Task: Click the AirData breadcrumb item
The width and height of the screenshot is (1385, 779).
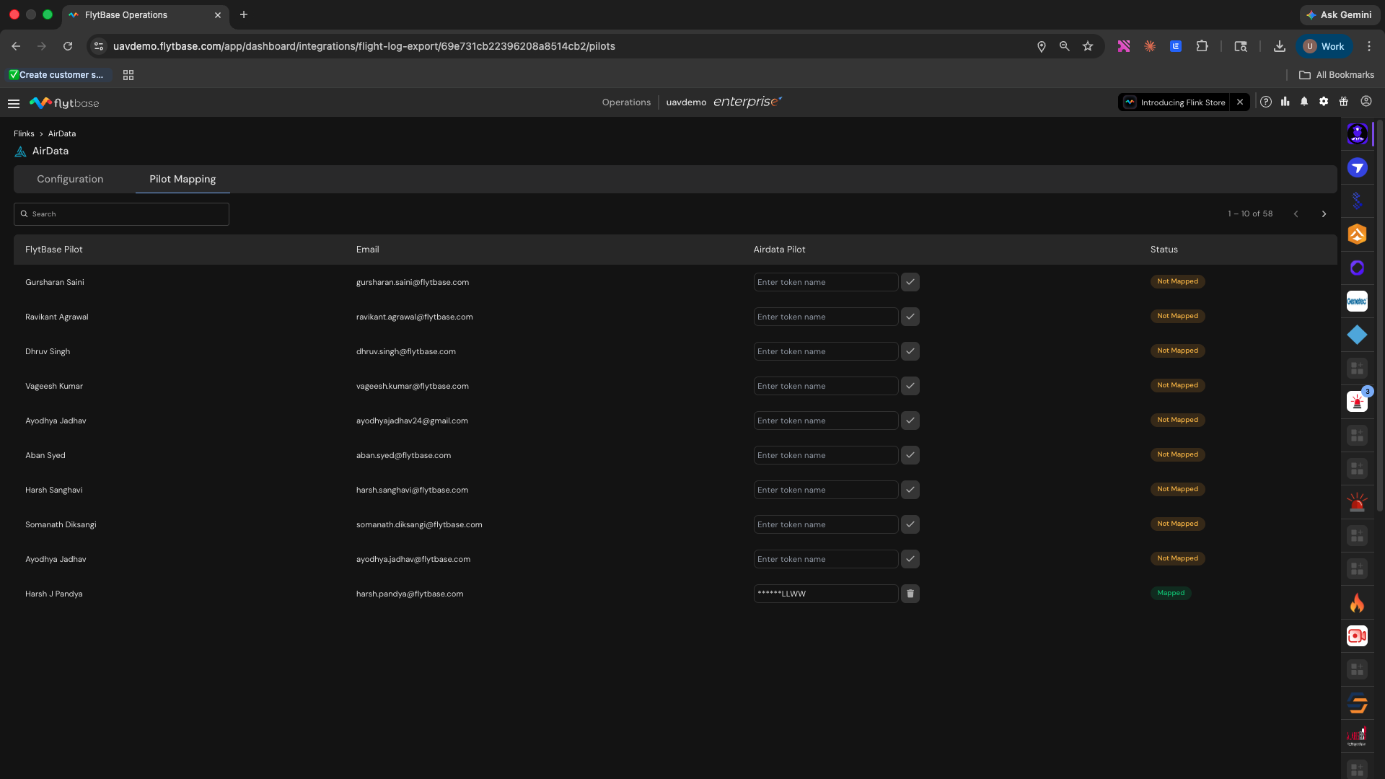Action: [x=62, y=133]
